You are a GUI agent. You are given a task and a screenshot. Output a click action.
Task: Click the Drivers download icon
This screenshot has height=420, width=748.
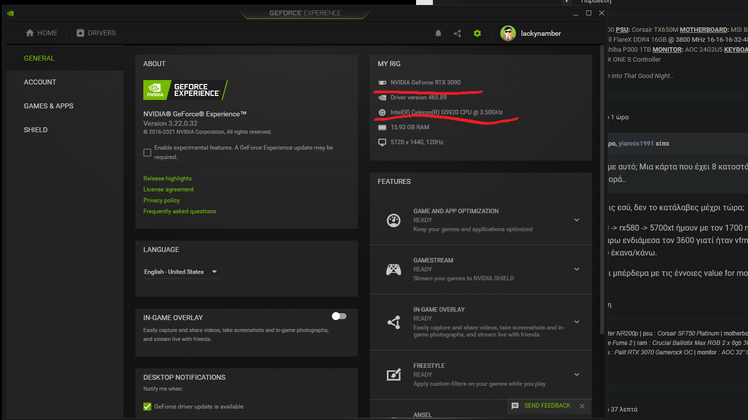pyautogui.click(x=80, y=33)
